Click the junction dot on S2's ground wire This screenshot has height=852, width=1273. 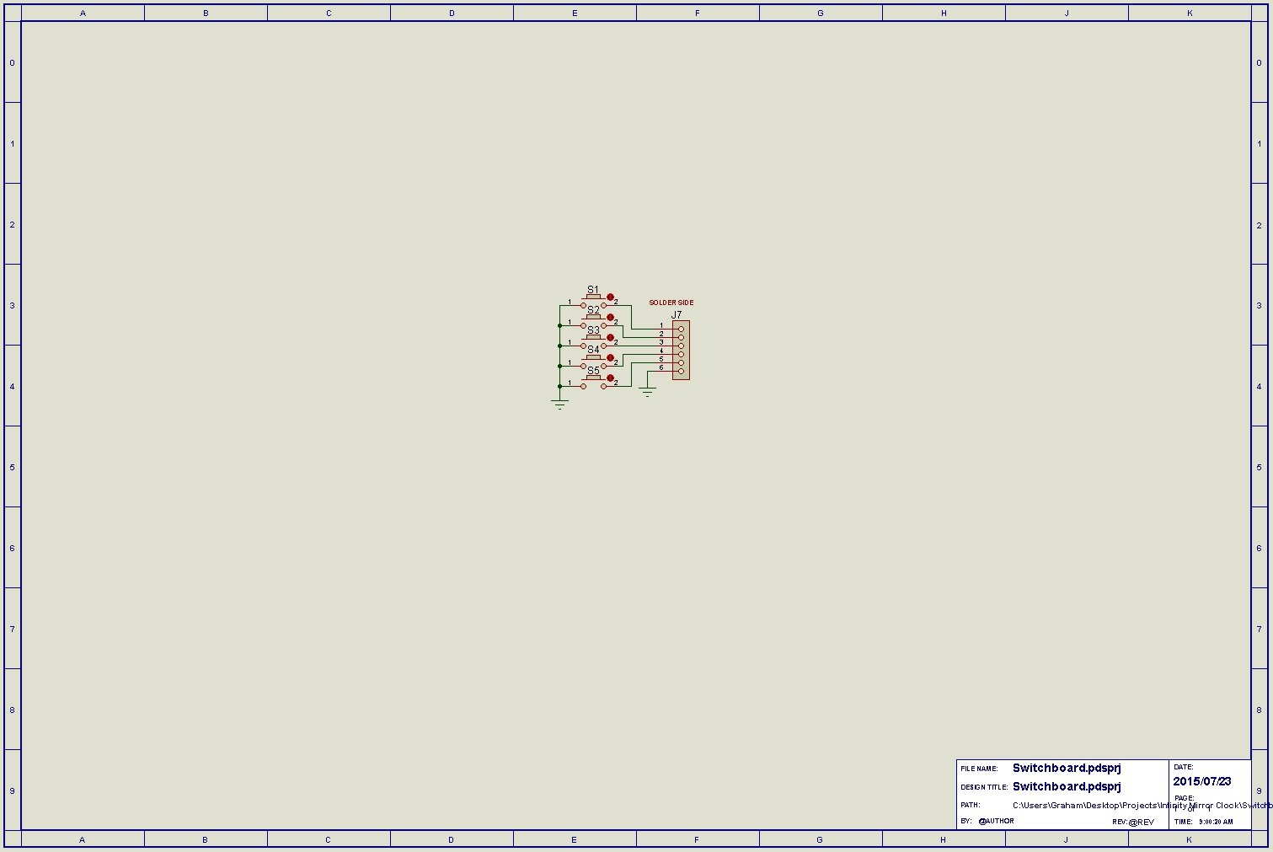(559, 325)
